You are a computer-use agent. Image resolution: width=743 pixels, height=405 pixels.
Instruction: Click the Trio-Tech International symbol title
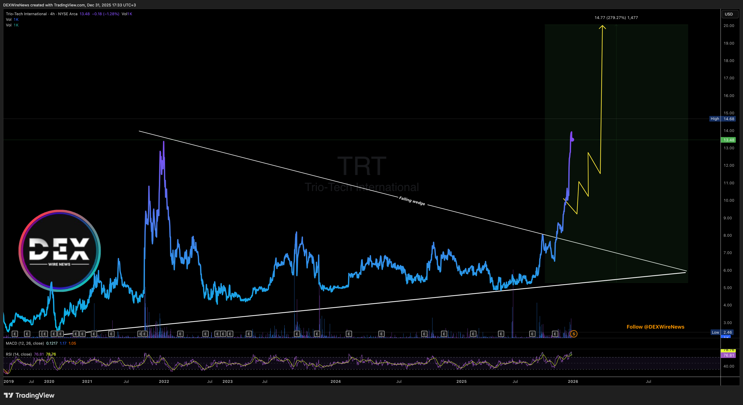point(26,14)
